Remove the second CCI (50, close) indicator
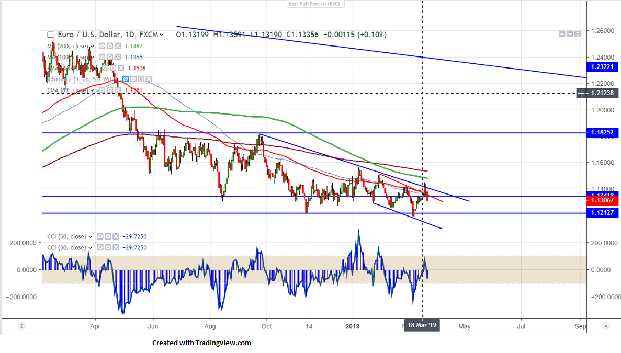 click(x=116, y=248)
